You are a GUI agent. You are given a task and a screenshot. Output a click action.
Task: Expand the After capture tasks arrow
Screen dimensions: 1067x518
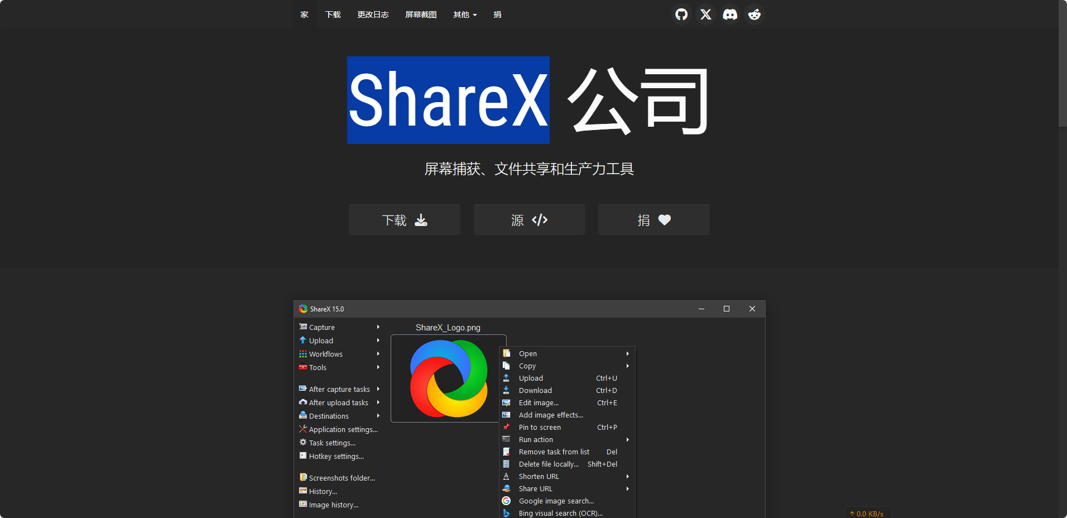pyautogui.click(x=378, y=389)
